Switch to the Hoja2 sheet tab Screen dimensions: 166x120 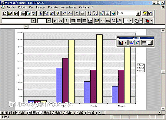(47, 112)
